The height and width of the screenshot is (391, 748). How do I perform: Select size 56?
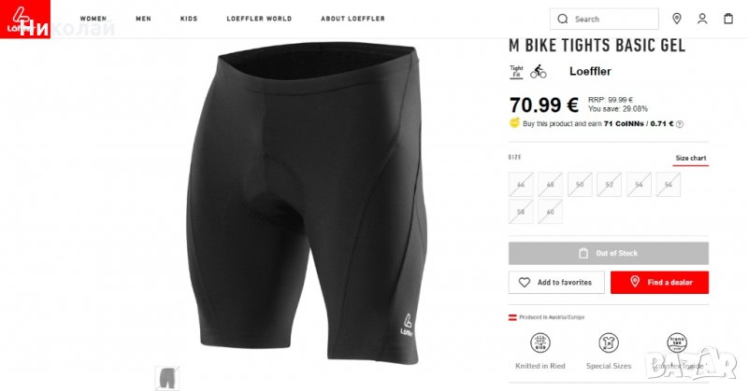click(669, 185)
